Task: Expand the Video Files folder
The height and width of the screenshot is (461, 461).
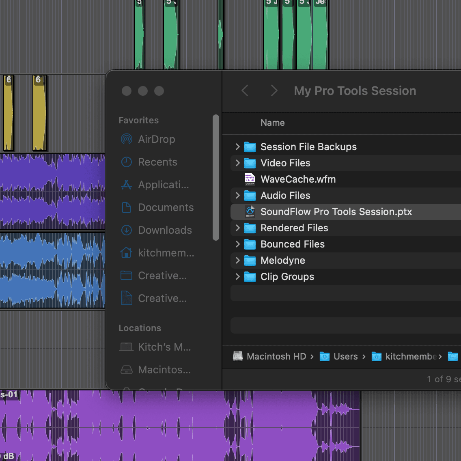Action: coord(237,163)
